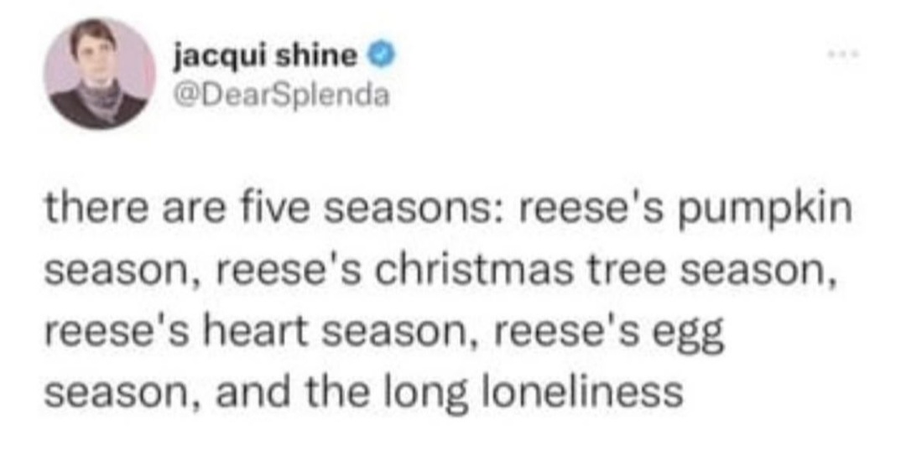Open jacqui shine's profile picture
The width and height of the screenshot is (906, 471).
[100, 73]
